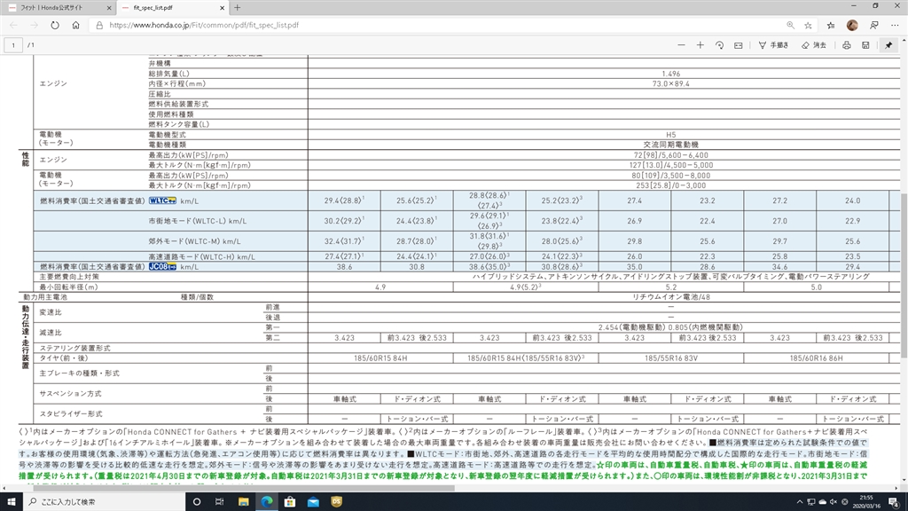Activate the 手描き draw tool
Image resolution: width=908 pixels, height=511 pixels.
pyautogui.click(x=773, y=45)
